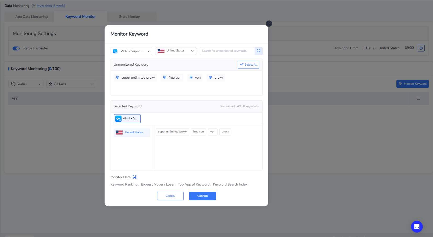Click the search magnifier icon button

pos(258,51)
